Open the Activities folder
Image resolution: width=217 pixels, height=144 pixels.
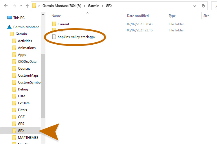click(x=25, y=41)
